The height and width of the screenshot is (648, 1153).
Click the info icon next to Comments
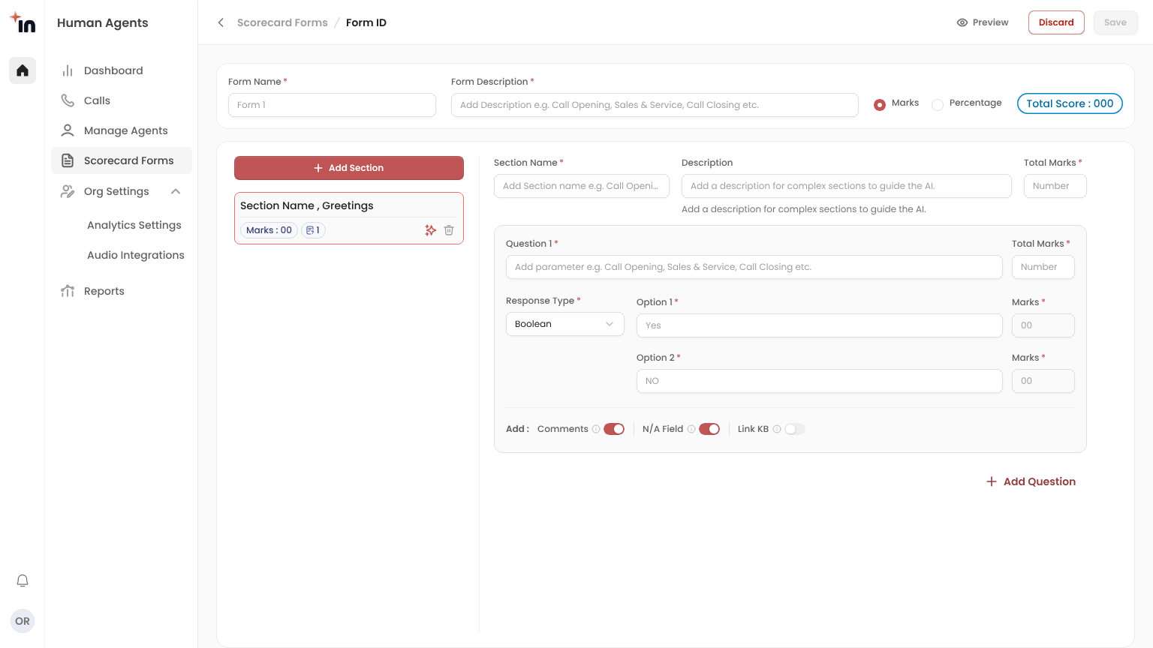(596, 429)
